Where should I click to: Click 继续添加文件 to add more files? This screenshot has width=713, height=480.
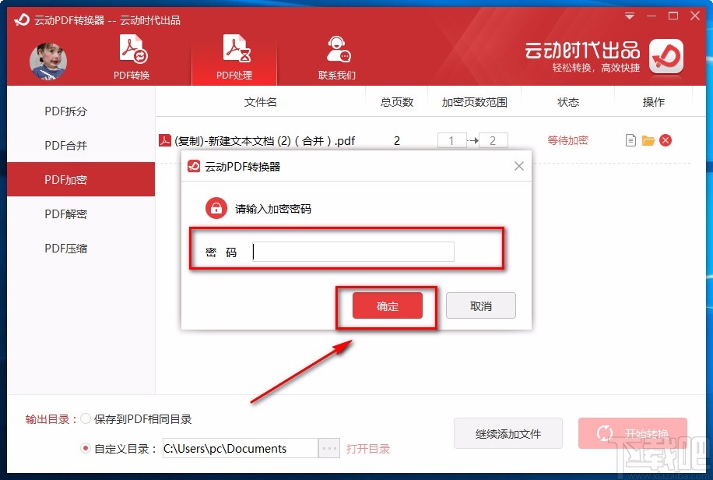point(508,433)
